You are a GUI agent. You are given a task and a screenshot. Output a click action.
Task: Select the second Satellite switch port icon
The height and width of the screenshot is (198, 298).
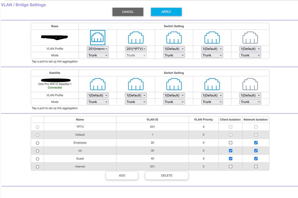tap(136, 84)
